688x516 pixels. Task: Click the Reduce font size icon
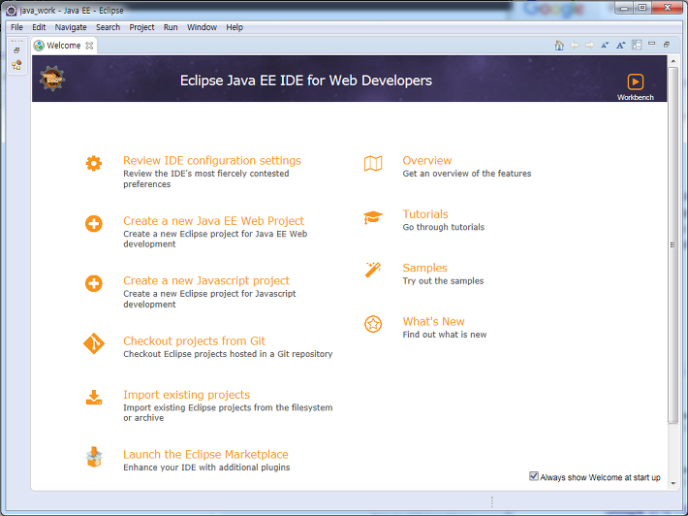pos(605,46)
